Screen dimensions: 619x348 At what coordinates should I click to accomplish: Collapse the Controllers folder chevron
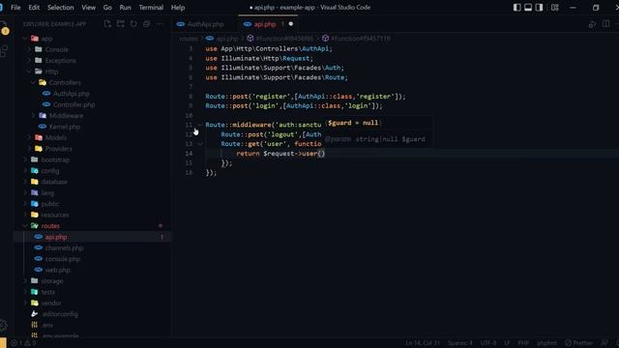coord(33,82)
